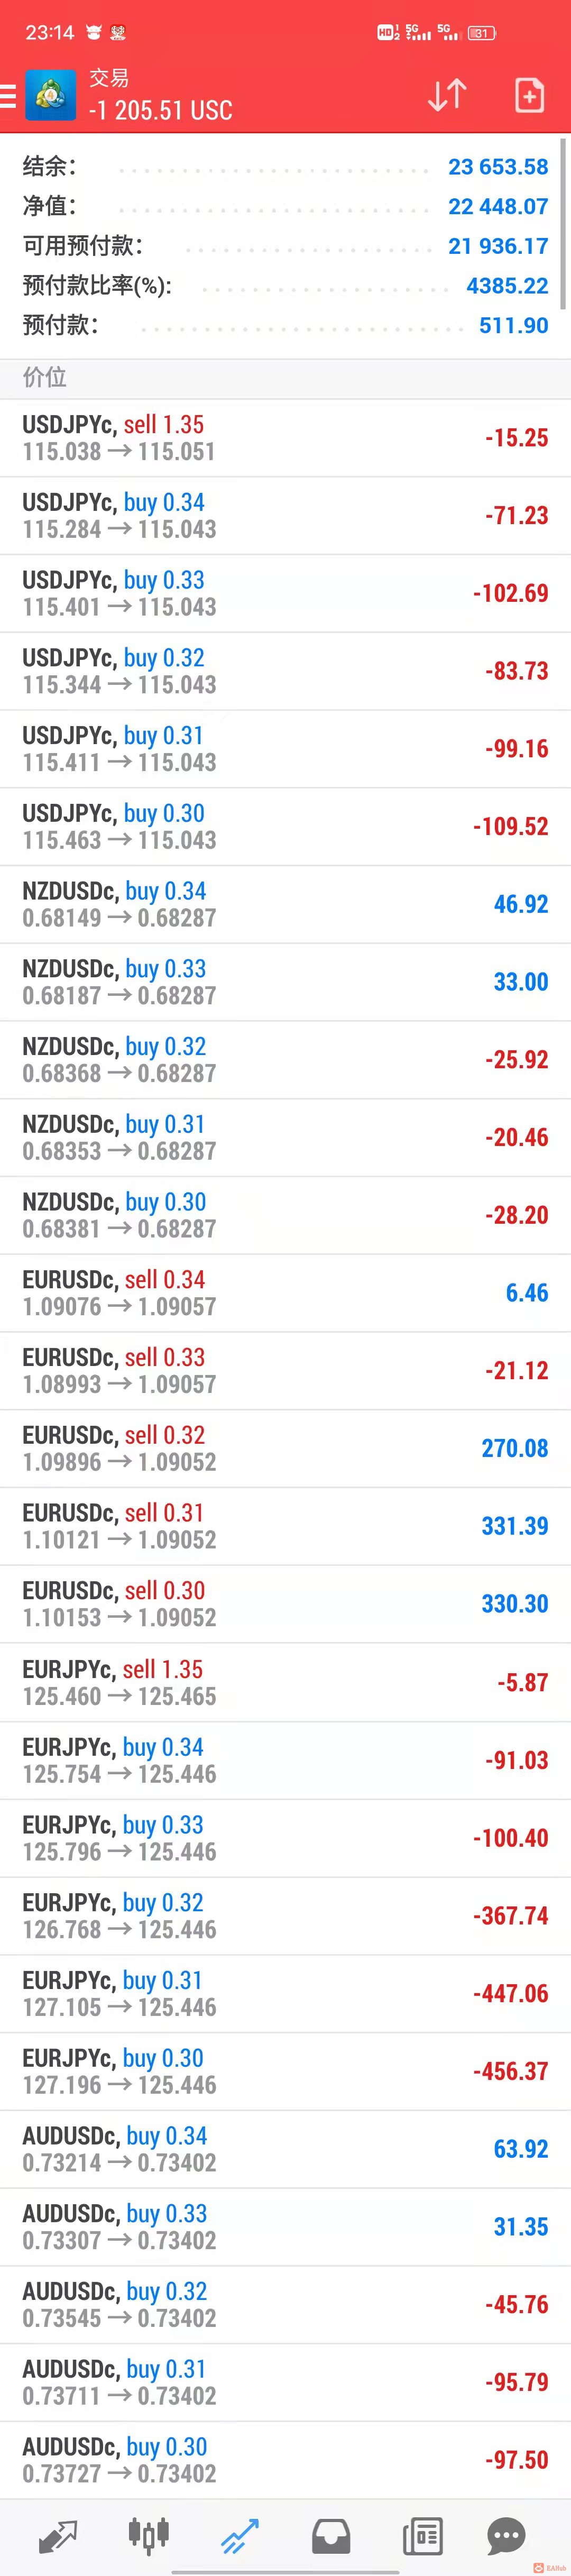Switch to the candlestick chart tab
The height and width of the screenshot is (2576, 571).
click(x=149, y=2535)
